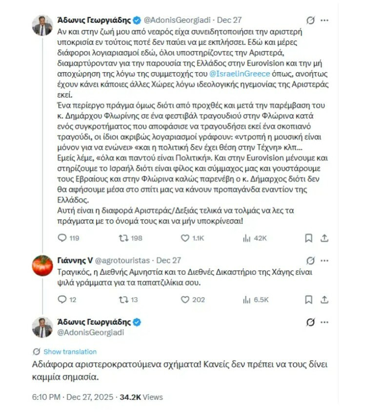The width and height of the screenshot is (384, 416).
Task: Open more options menu on first tweet
Action: [324, 20]
